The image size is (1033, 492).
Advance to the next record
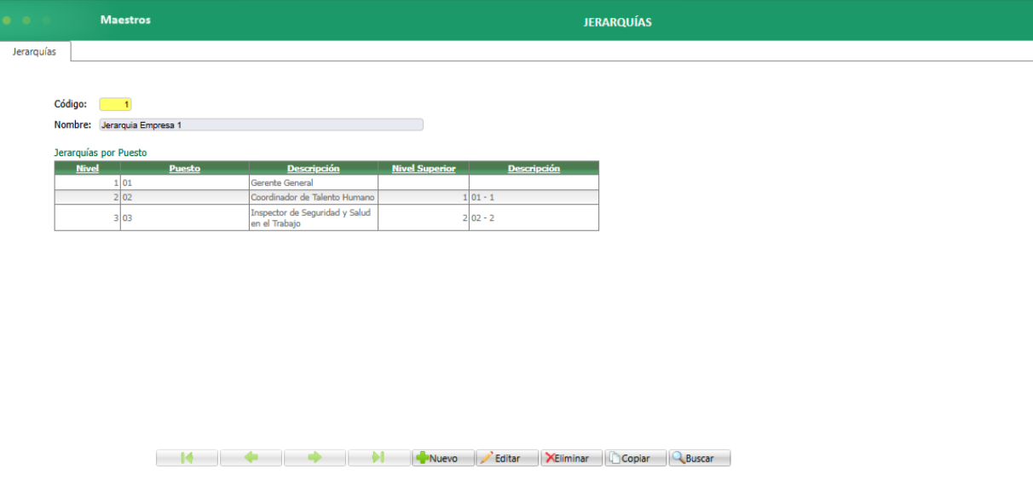pos(315,457)
